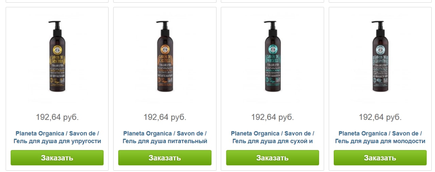Open the Гель для душа для упругости link
This screenshot has height=172, width=435.
(57, 141)
